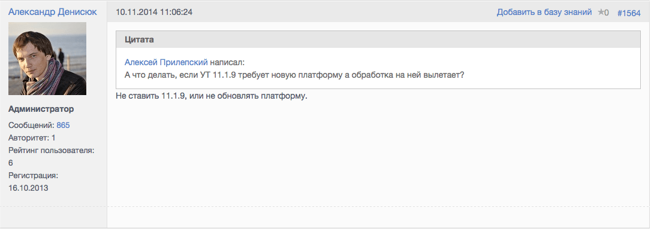The width and height of the screenshot is (651, 229).
Task: Click the Сообщений label
Action: tap(32, 125)
